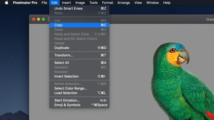Viewport: 214px width, 120px height.
Task: Click Transform… in the Edit menu
Action: [64, 55]
